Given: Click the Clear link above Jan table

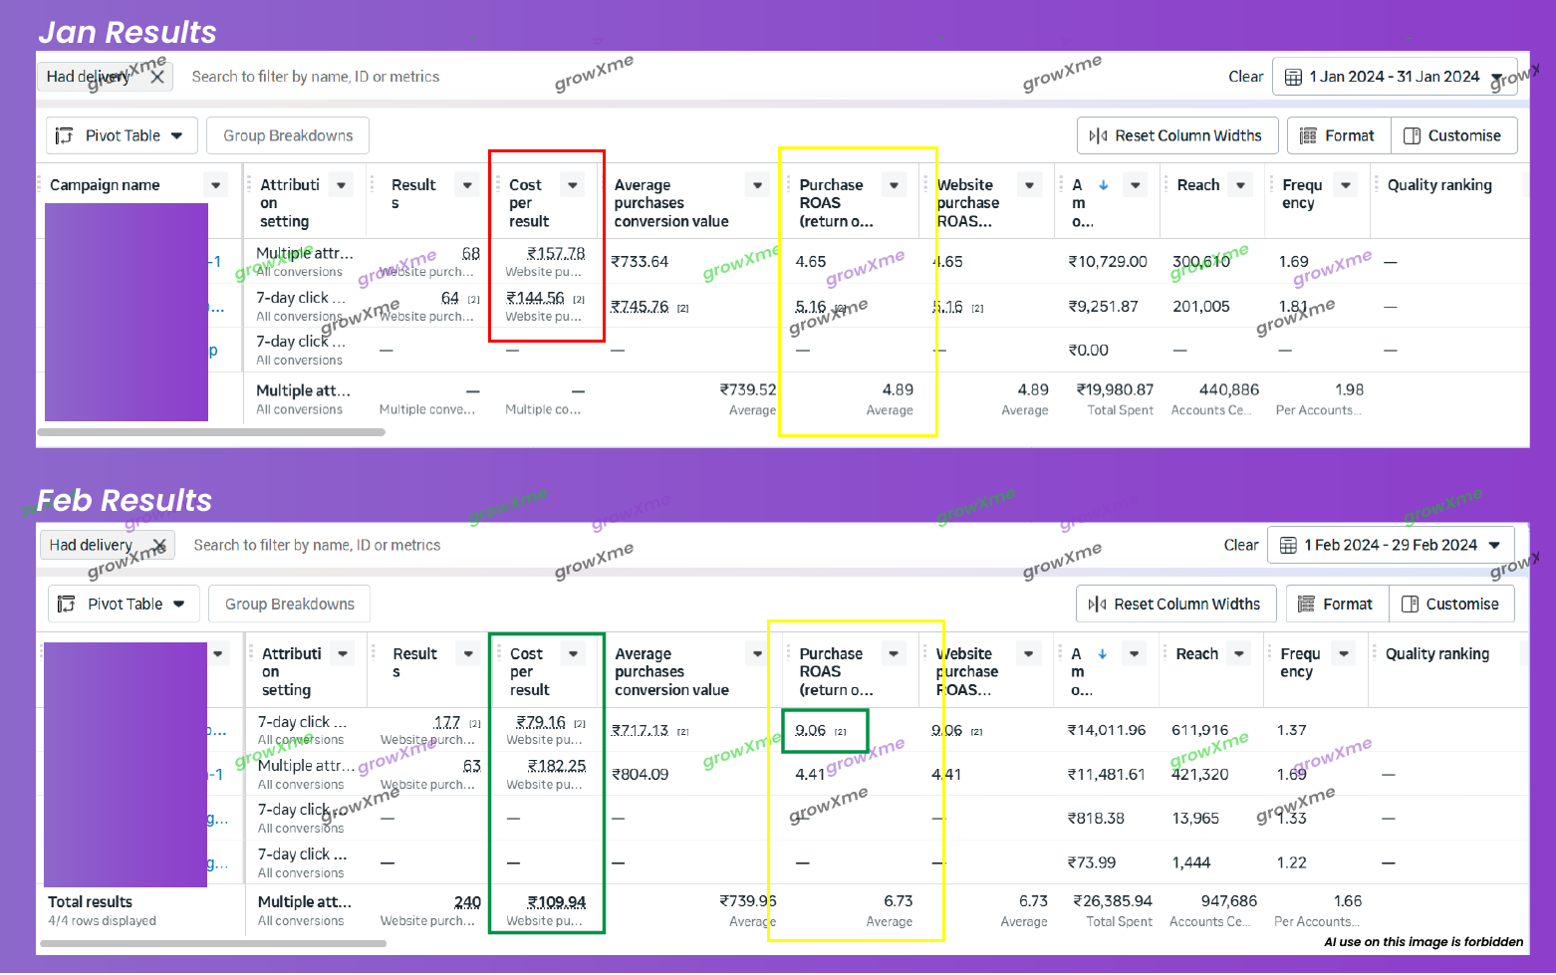Looking at the screenshot, I should point(1245,76).
